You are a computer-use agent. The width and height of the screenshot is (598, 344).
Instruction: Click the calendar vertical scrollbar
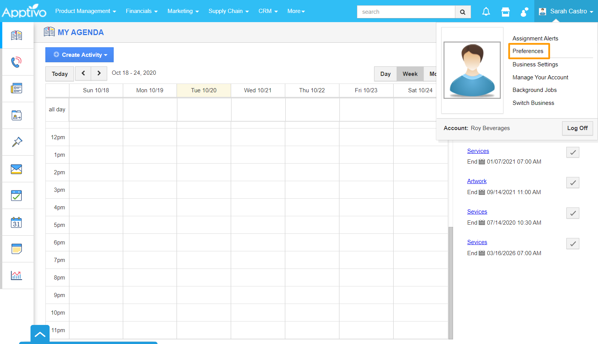pyautogui.click(x=450, y=282)
